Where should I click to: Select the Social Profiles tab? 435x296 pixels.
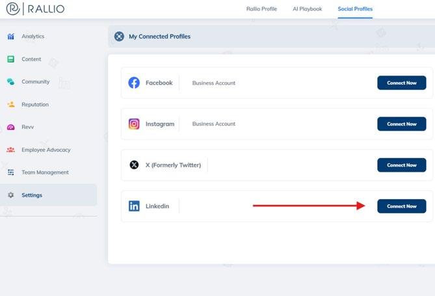(x=355, y=9)
